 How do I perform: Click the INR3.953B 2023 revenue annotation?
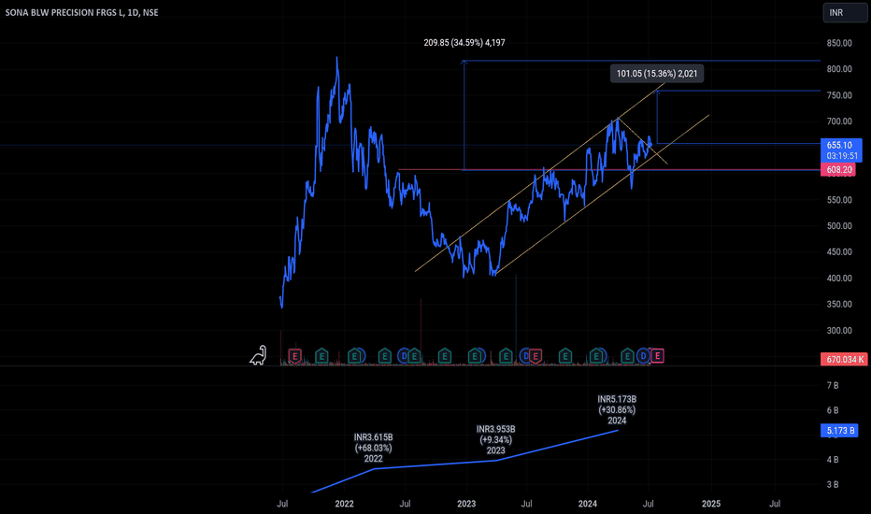point(495,440)
